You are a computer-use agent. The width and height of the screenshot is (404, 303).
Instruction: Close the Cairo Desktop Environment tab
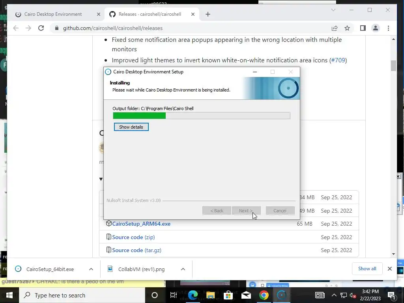(98, 15)
